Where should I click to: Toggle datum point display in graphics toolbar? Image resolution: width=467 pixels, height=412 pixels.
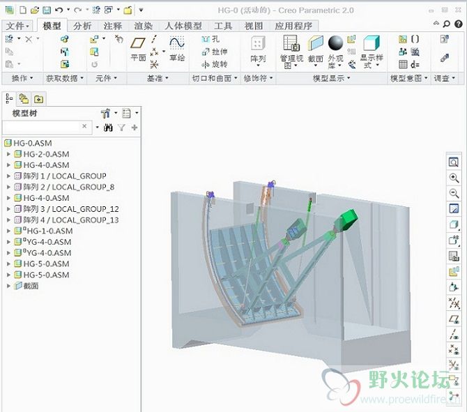pos(454,349)
